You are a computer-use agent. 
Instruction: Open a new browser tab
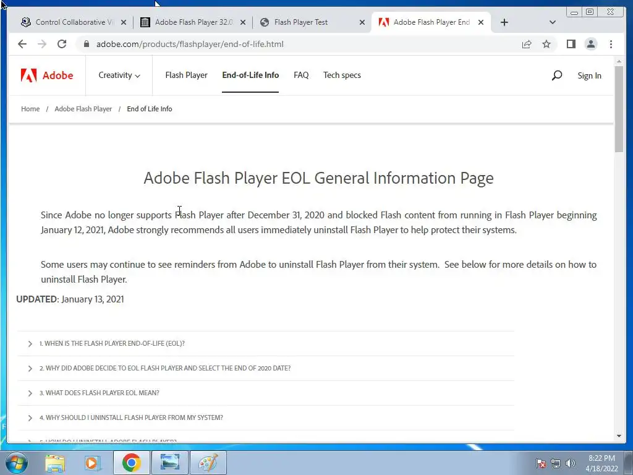504,22
